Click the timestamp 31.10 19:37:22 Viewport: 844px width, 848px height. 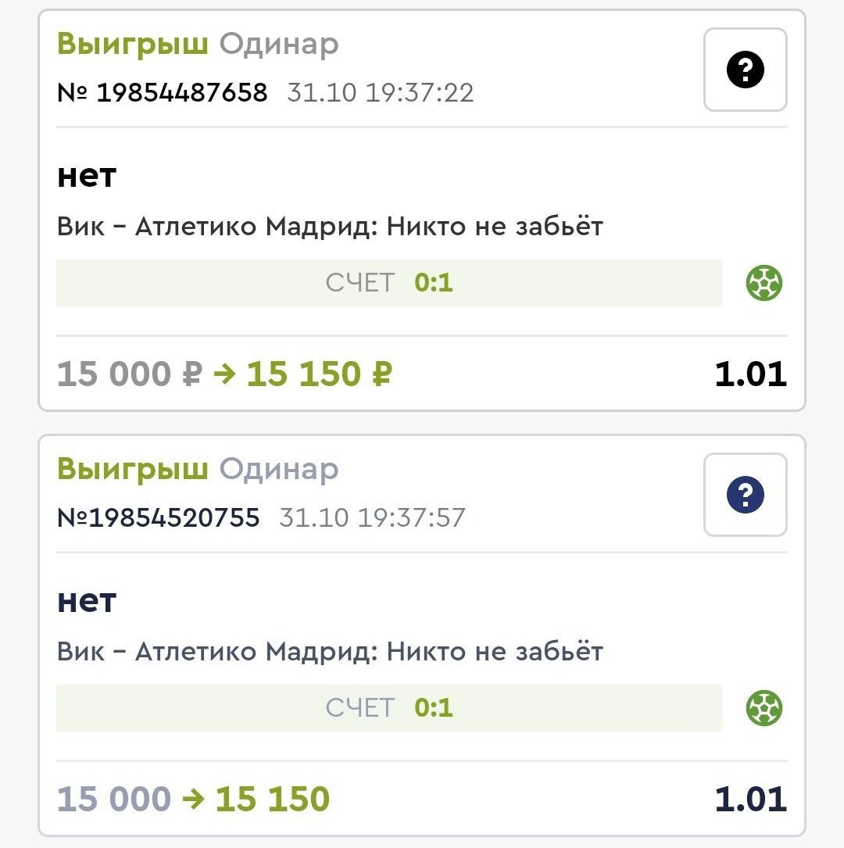pos(381,93)
